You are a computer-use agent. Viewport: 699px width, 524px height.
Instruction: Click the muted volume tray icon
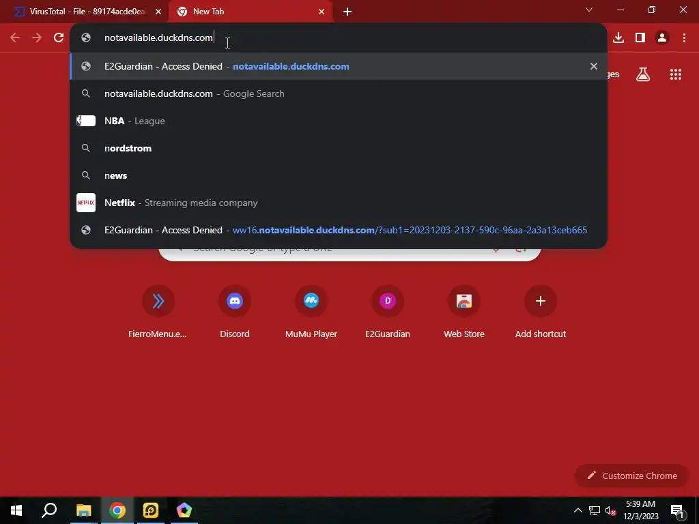pyautogui.click(x=611, y=510)
